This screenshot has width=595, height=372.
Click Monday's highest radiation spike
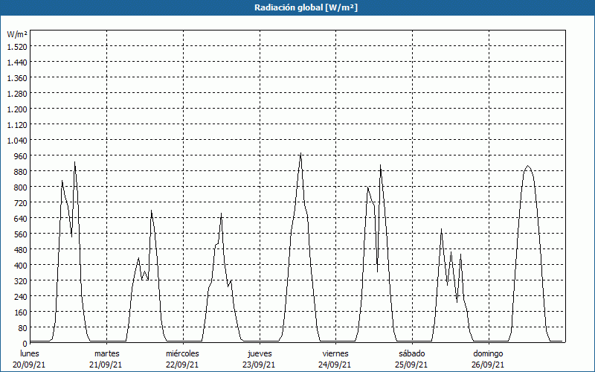(x=75, y=163)
